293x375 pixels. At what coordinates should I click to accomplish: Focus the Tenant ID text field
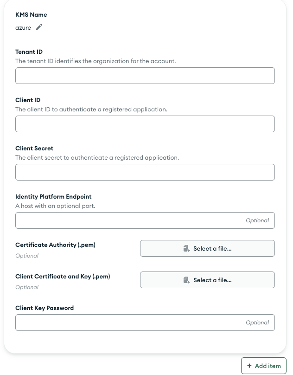tap(145, 76)
